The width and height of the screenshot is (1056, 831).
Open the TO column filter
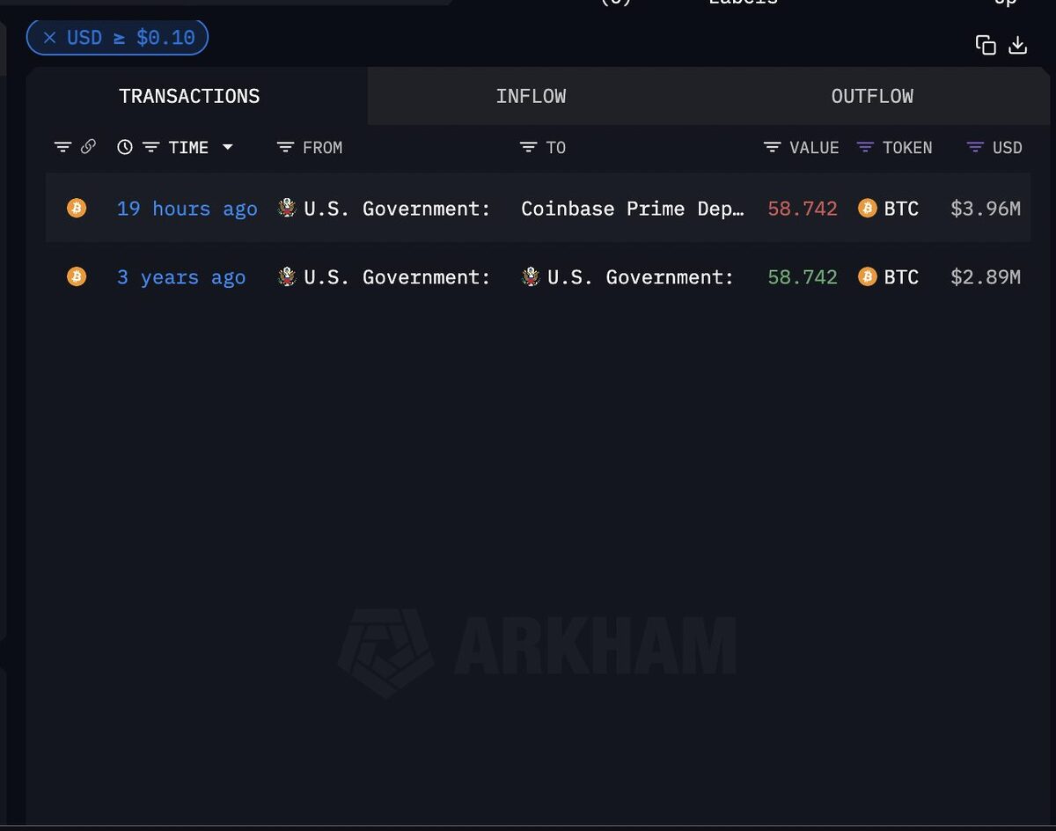tap(528, 147)
